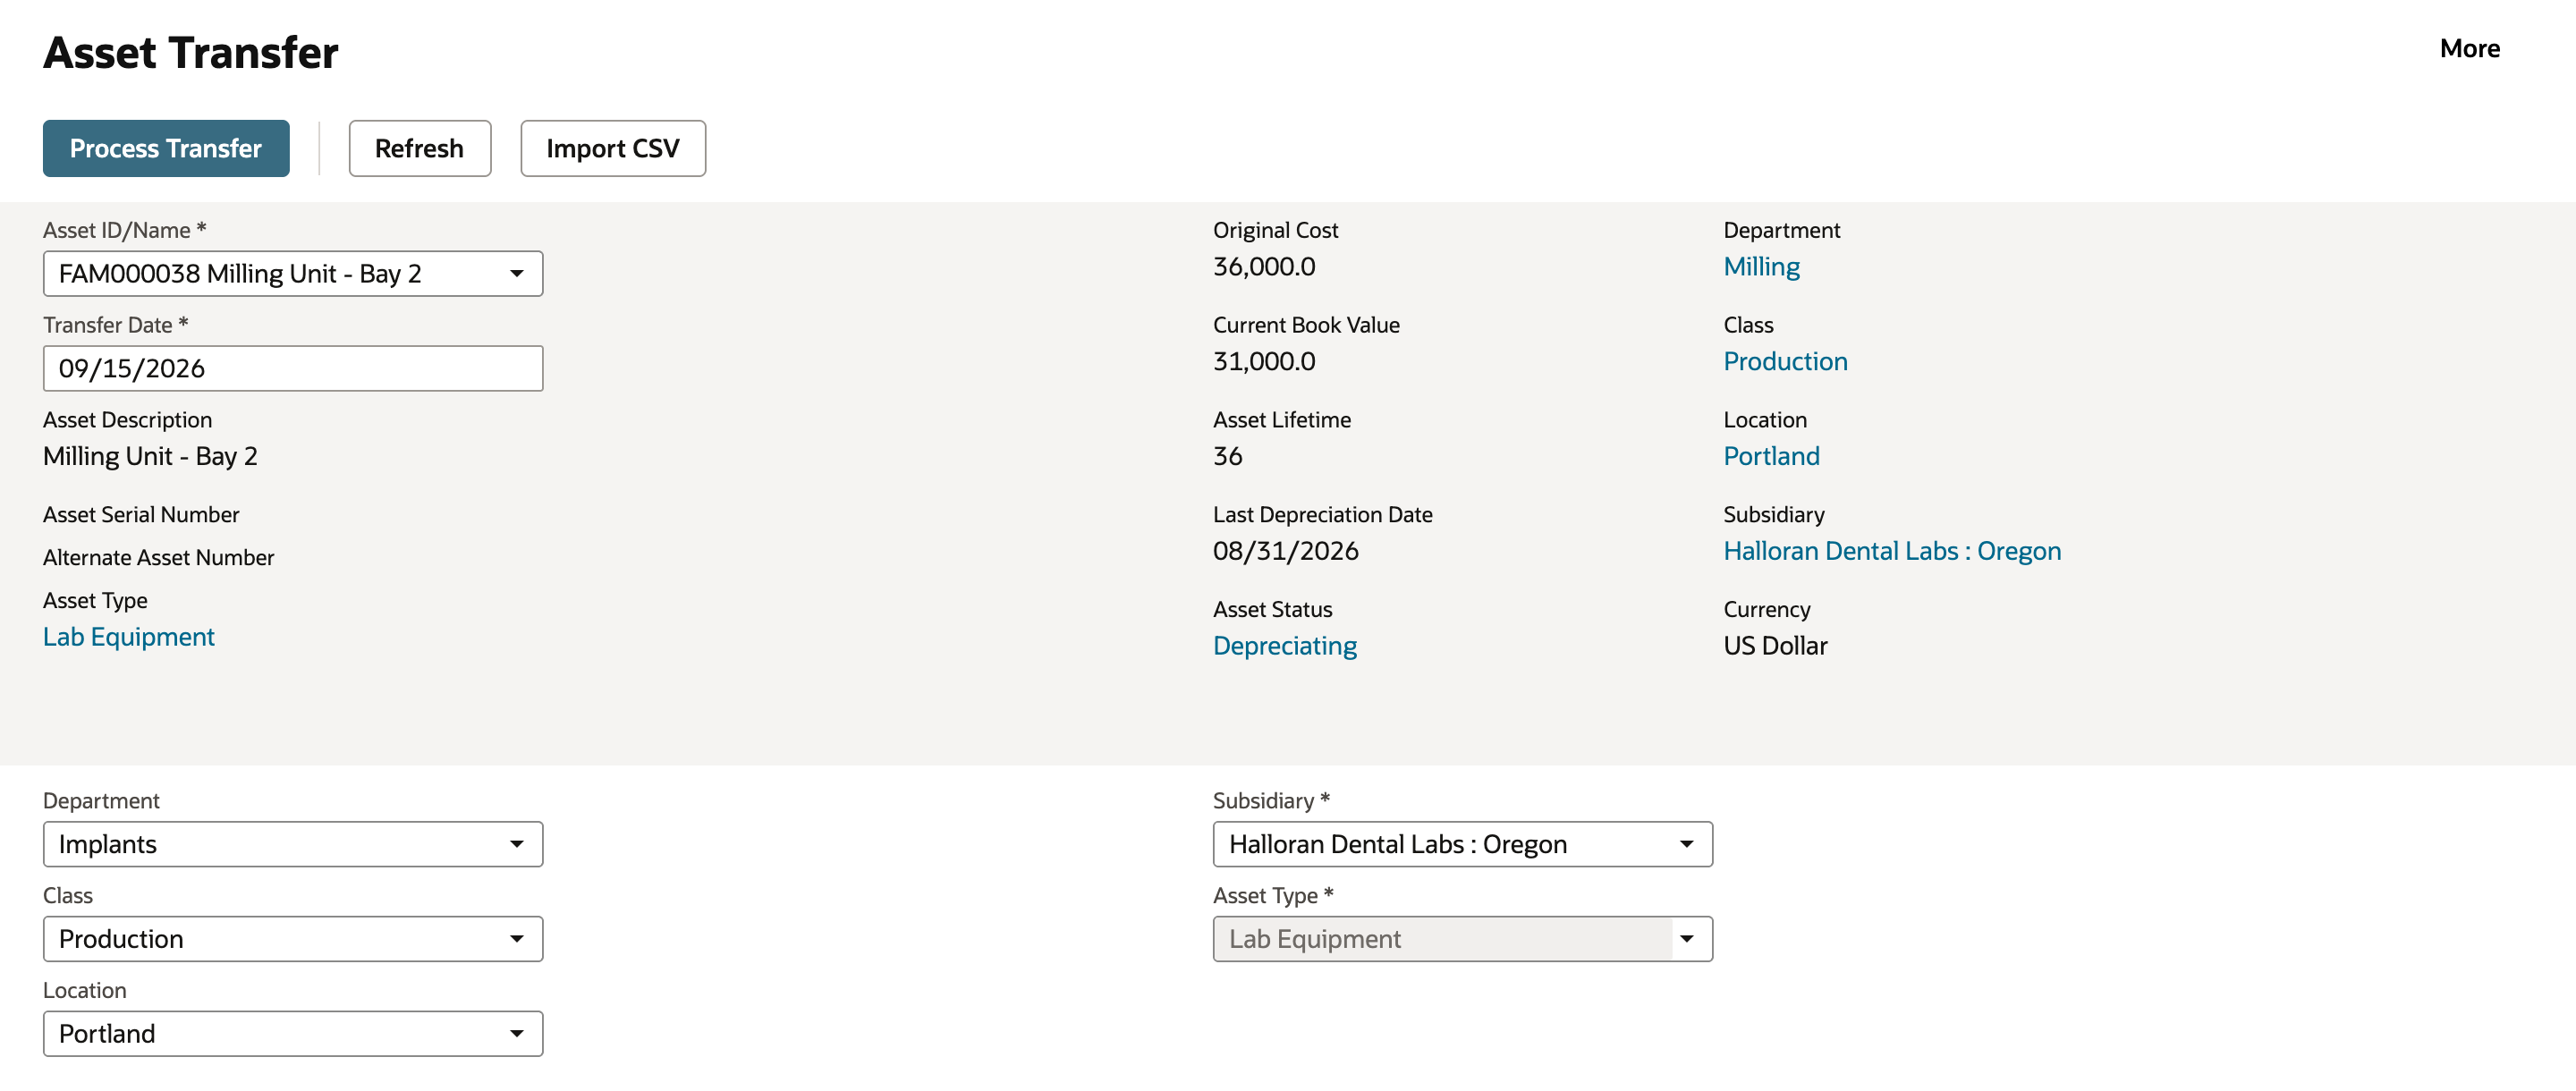
Task: Open the More menu
Action: pos(2469,48)
